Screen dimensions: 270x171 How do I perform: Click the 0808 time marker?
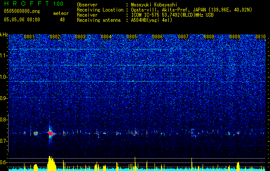click(209, 37)
